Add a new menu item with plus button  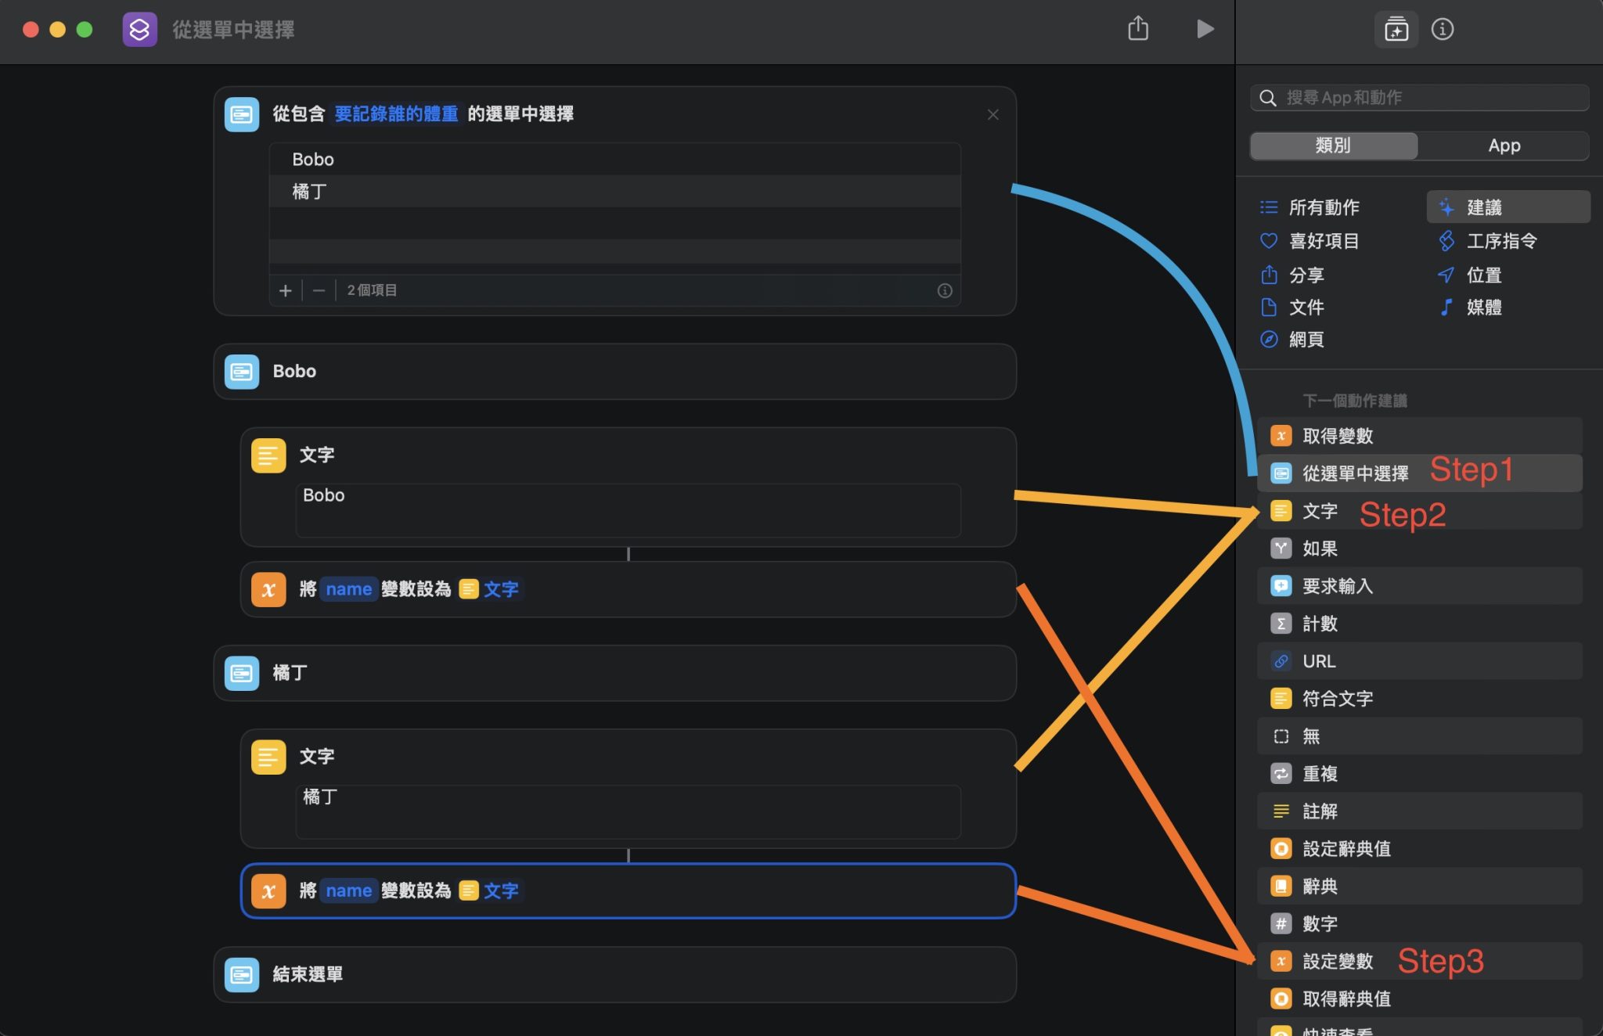286,291
